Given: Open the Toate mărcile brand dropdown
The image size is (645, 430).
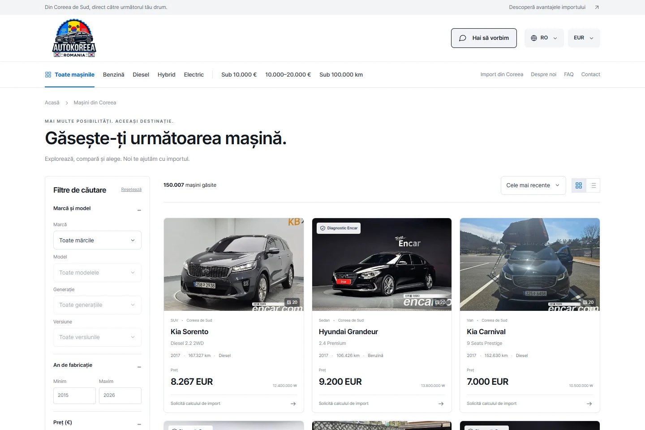Looking at the screenshot, I should click(x=97, y=241).
